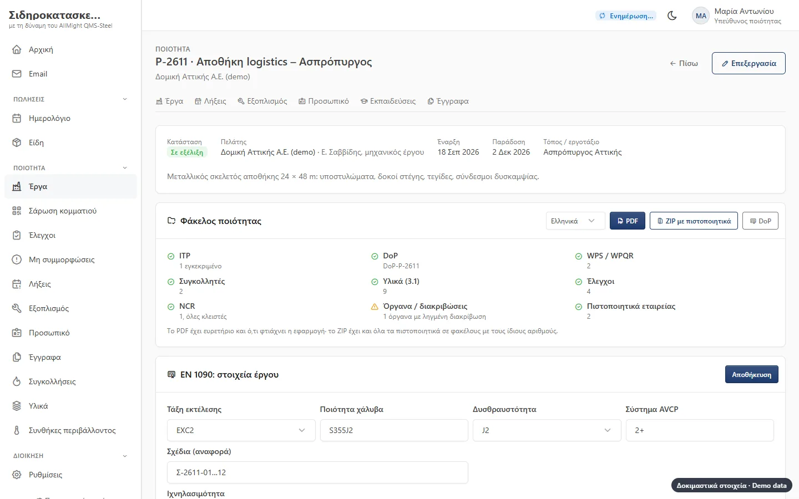
Task: Open Υλικά layers icon
Action: tap(17, 406)
